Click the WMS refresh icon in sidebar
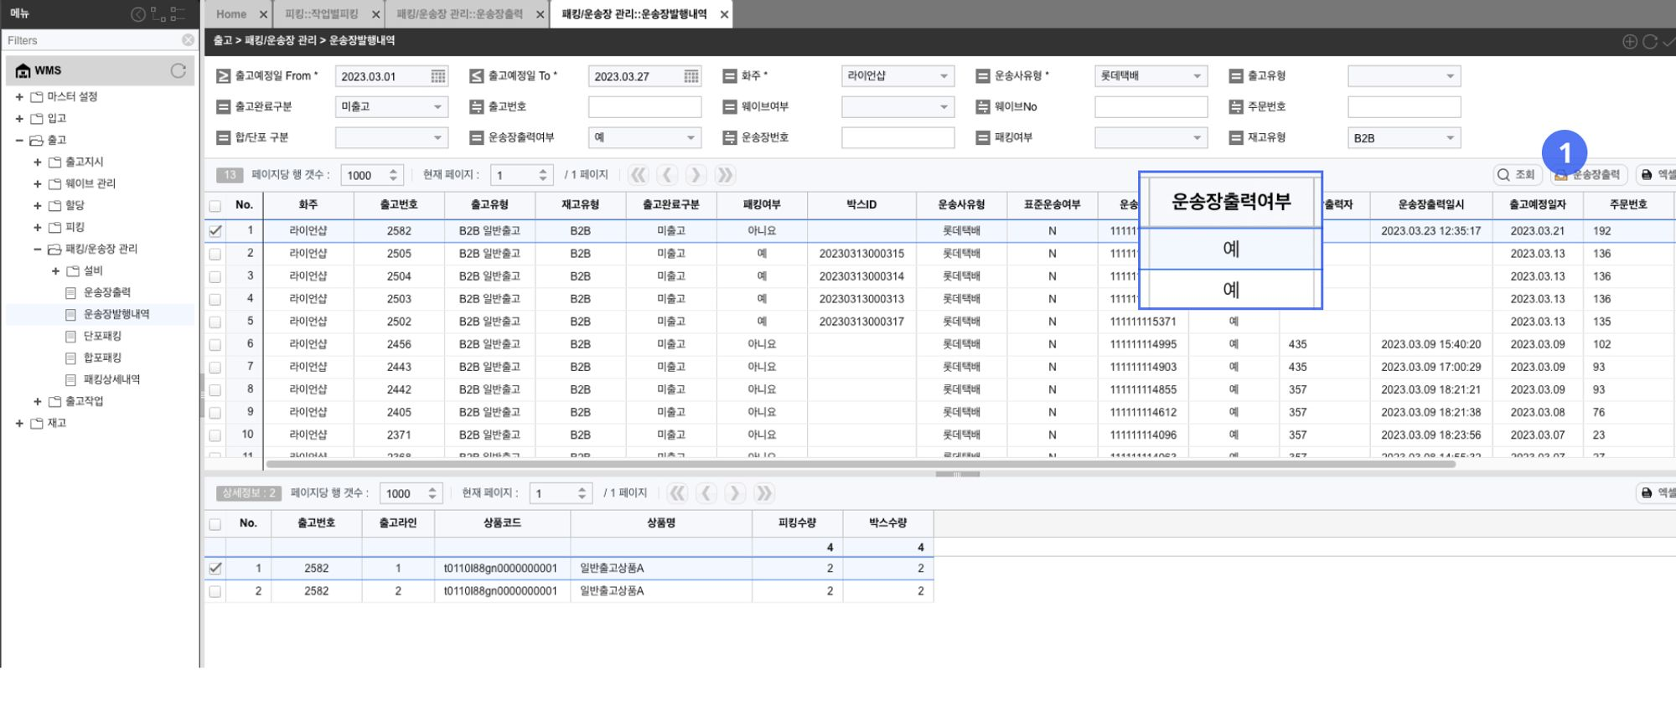The height and width of the screenshot is (726, 1676). 178,71
